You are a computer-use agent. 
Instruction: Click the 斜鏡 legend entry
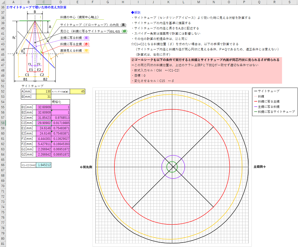[x=259, y=96]
